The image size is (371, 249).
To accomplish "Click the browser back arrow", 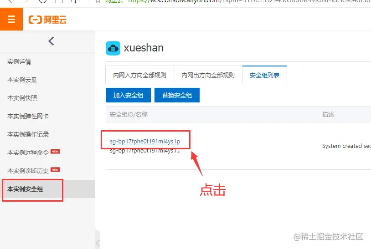I will click(10, 1).
